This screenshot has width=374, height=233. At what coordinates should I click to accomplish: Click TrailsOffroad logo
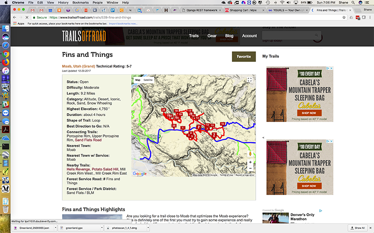pyautogui.click(x=84, y=36)
